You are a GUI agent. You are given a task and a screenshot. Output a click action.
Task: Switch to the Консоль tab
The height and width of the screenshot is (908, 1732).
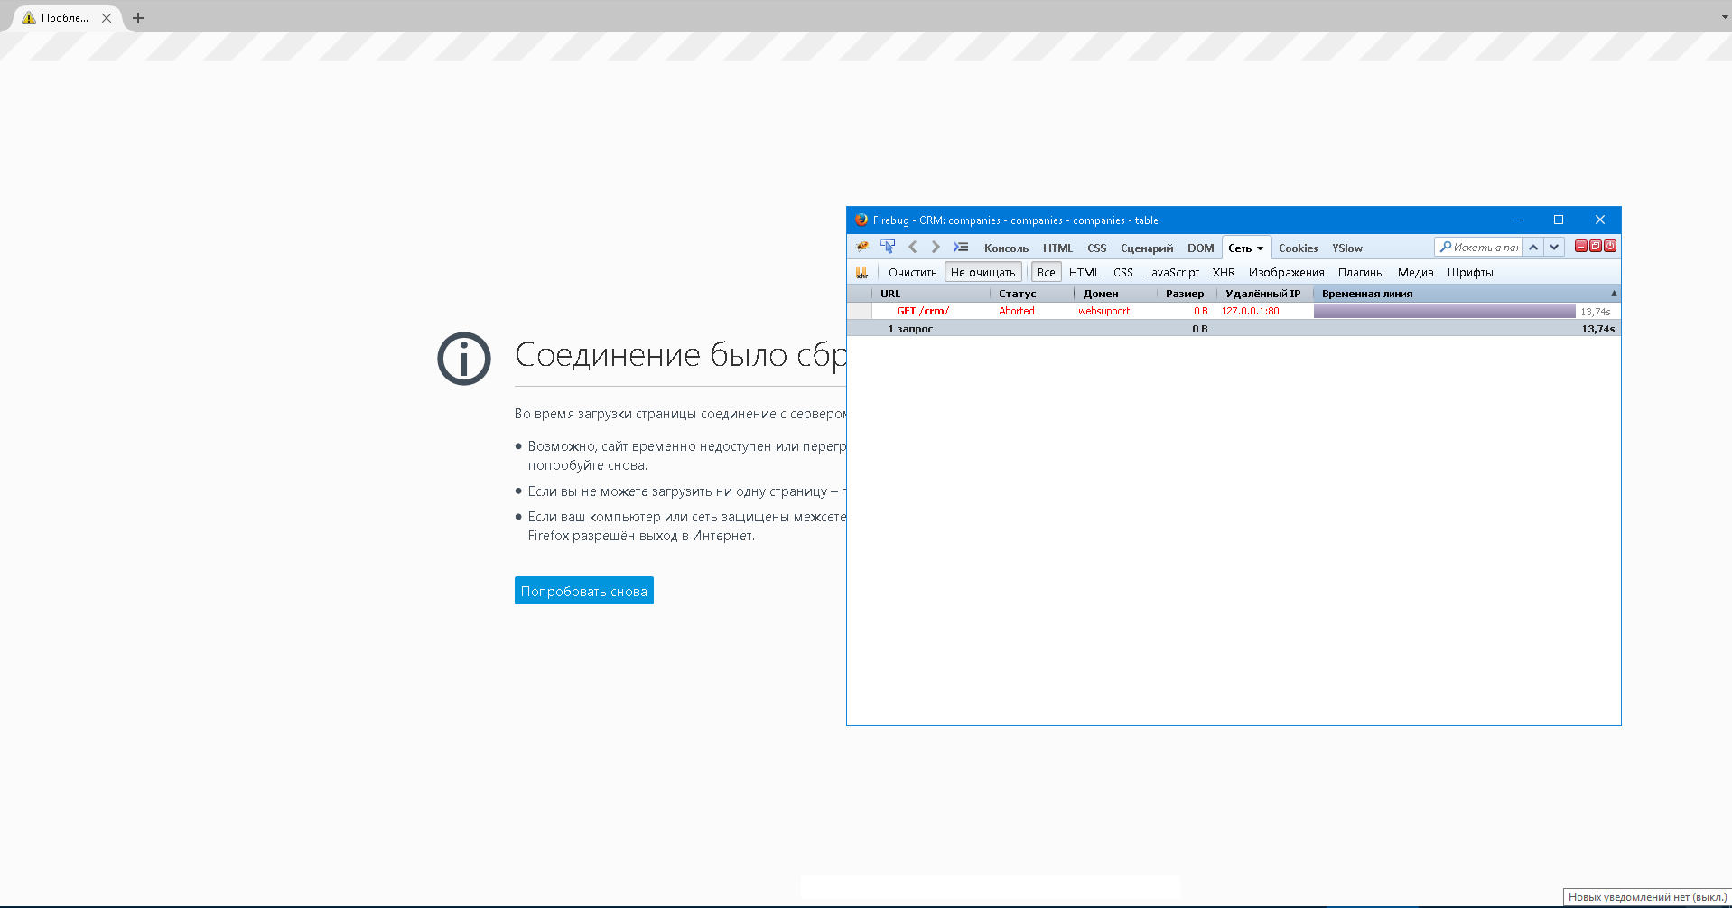pyautogui.click(x=1006, y=248)
